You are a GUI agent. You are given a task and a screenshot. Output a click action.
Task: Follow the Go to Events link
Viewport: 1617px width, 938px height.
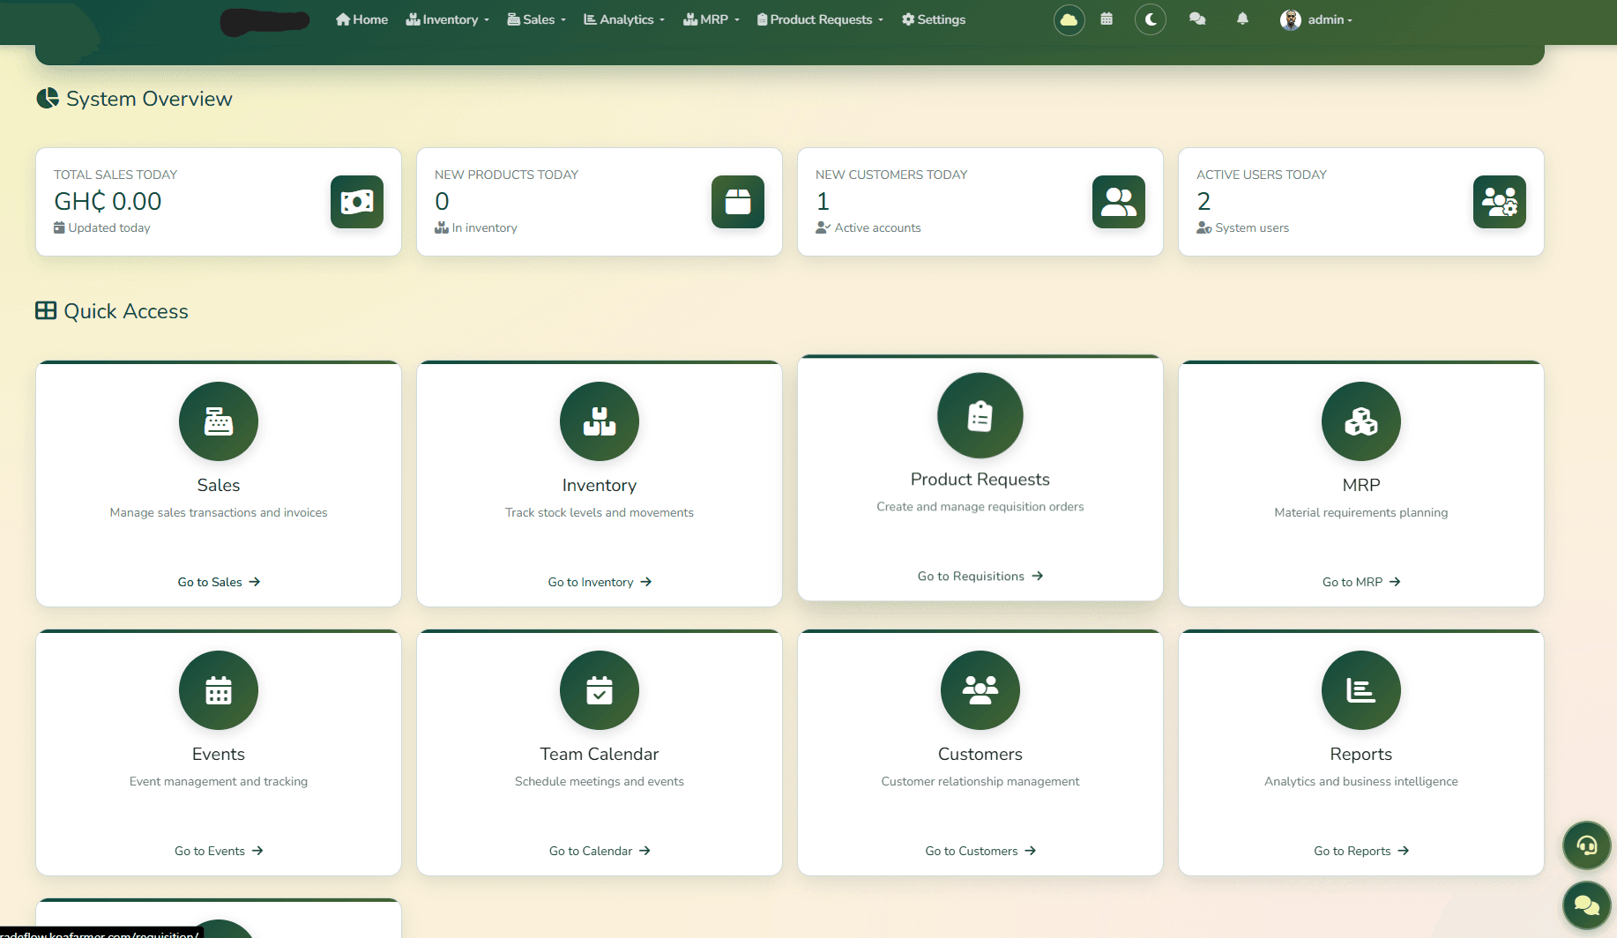tap(219, 851)
